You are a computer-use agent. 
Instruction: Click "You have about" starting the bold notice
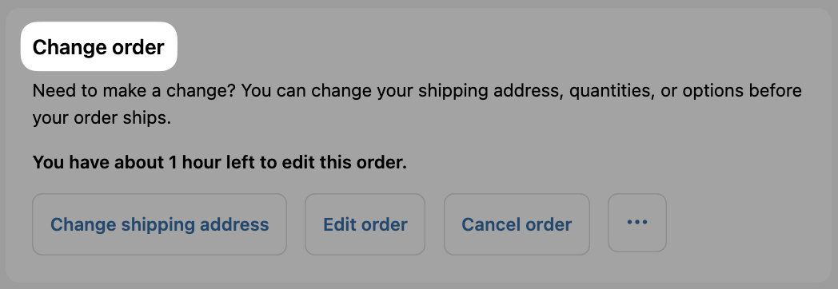click(x=98, y=162)
